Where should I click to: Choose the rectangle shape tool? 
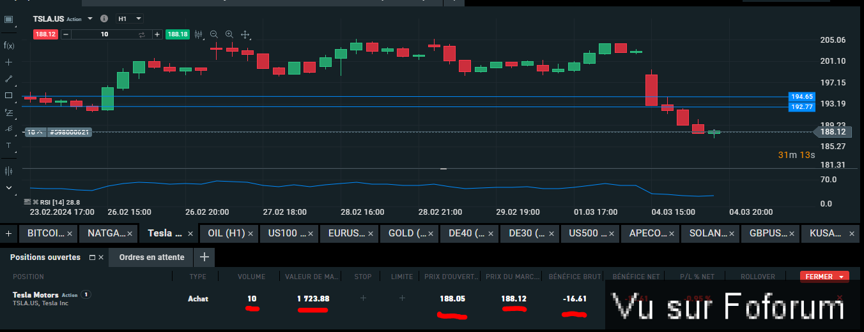pyautogui.click(x=9, y=96)
